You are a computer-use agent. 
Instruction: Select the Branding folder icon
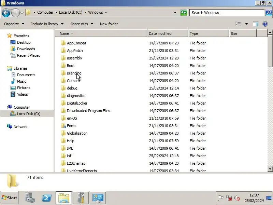(63, 73)
